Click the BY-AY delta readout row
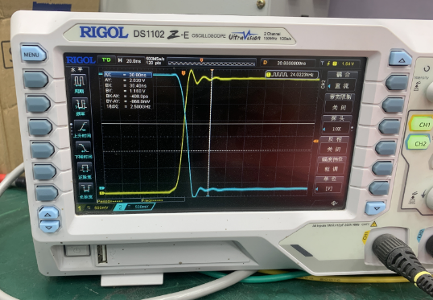The height and width of the screenshot is (300, 433). pyautogui.click(x=128, y=101)
